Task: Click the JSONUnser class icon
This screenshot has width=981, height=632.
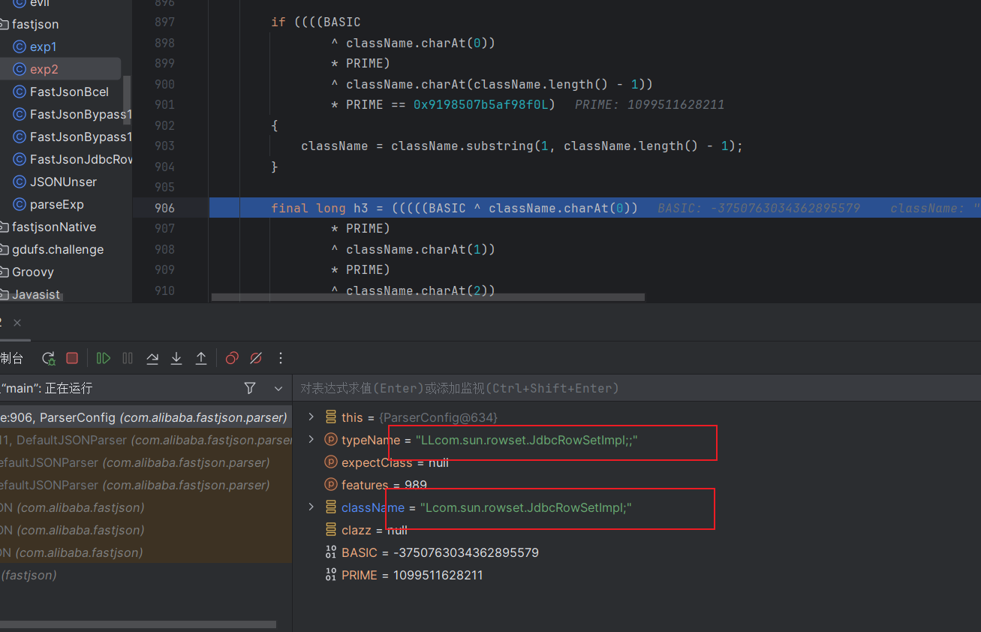Action: [x=20, y=182]
